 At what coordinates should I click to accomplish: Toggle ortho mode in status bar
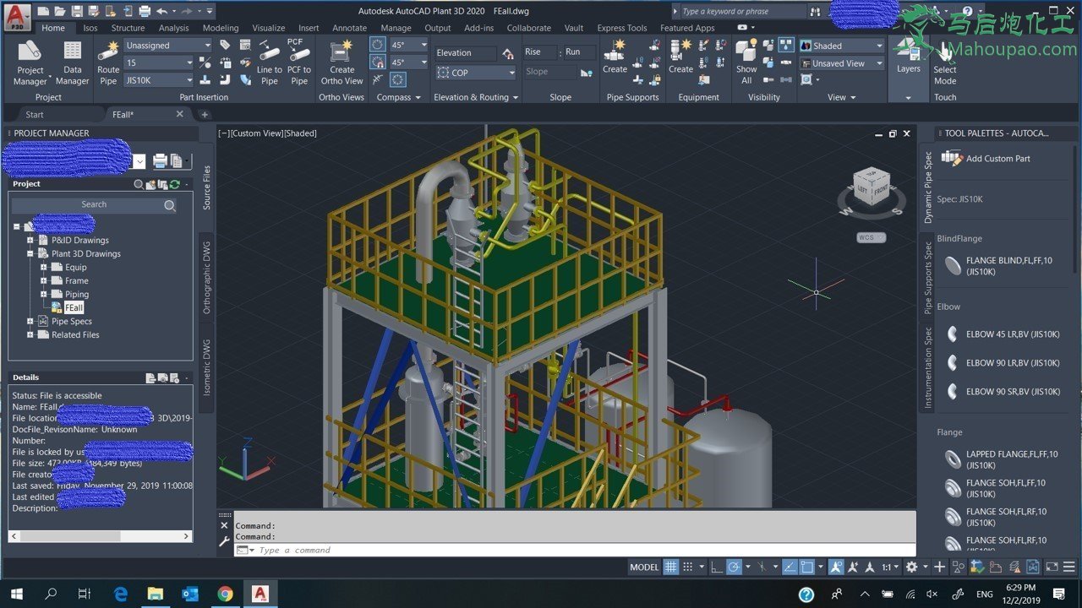tap(718, 567)
